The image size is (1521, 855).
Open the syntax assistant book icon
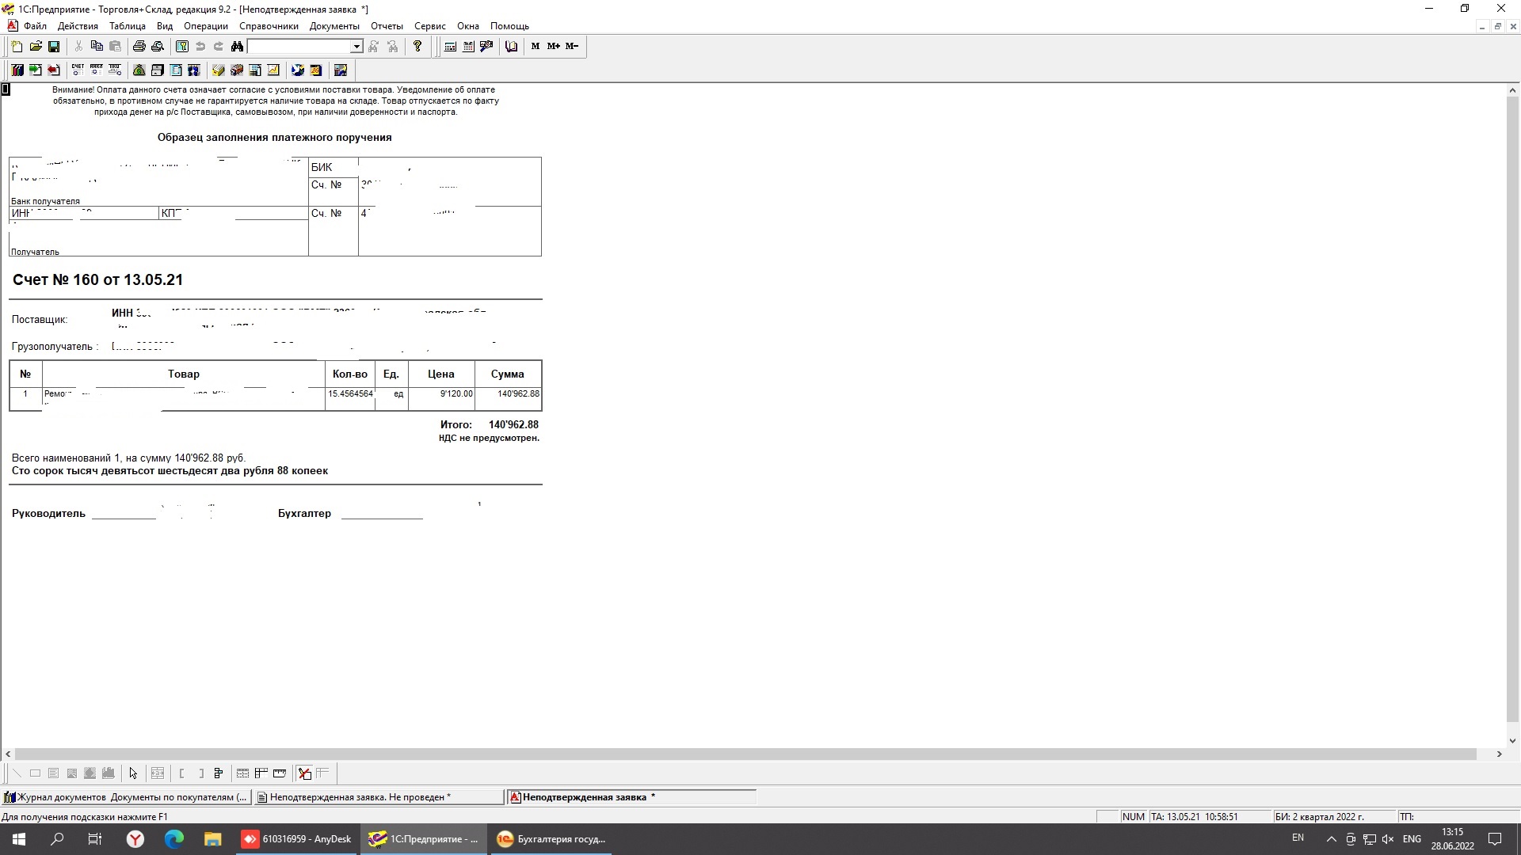click(x=511, y=47)
